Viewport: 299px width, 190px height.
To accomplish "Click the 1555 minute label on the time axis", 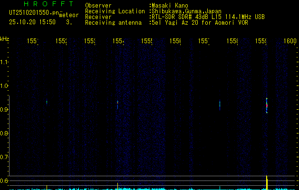I will (x=146, y=41).
